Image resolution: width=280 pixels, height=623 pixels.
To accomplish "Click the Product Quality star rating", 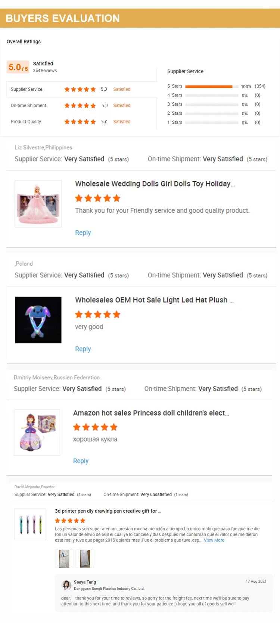I will (80, 122).
